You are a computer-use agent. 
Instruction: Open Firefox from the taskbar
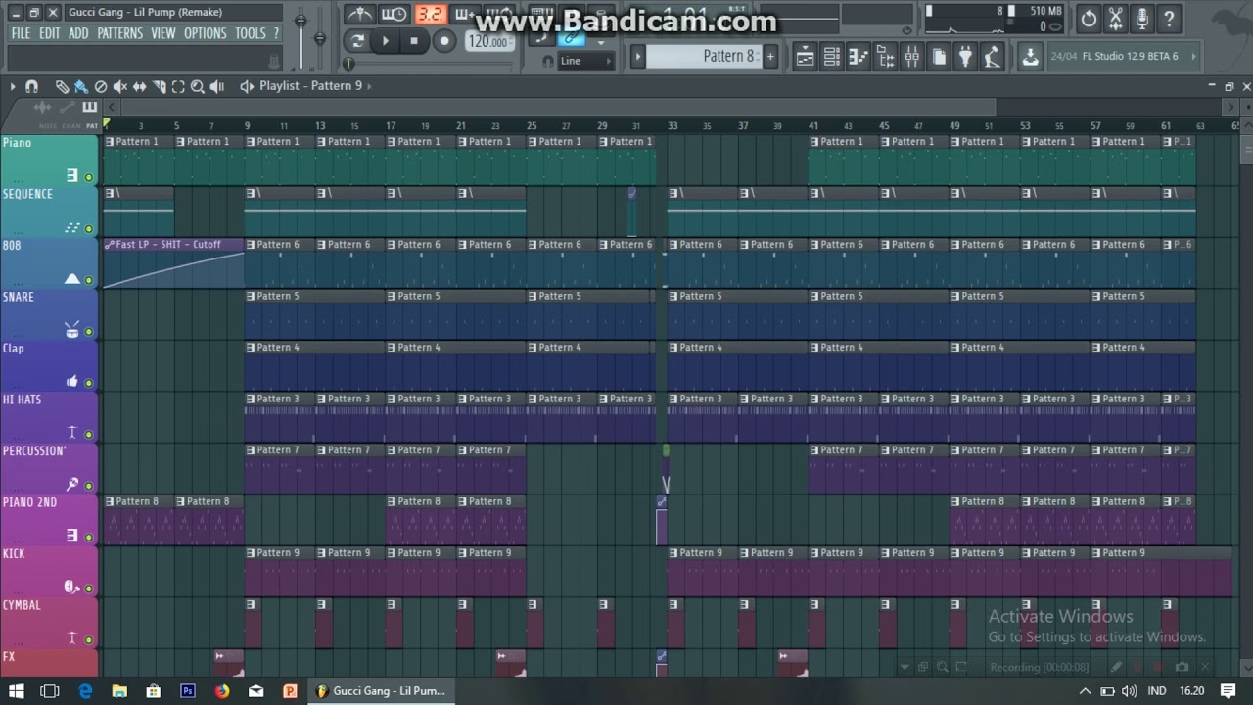tap(222, 691)
